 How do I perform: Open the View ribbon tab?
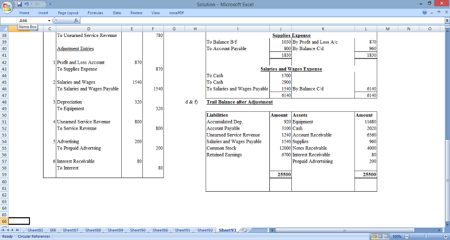[156, 13]
